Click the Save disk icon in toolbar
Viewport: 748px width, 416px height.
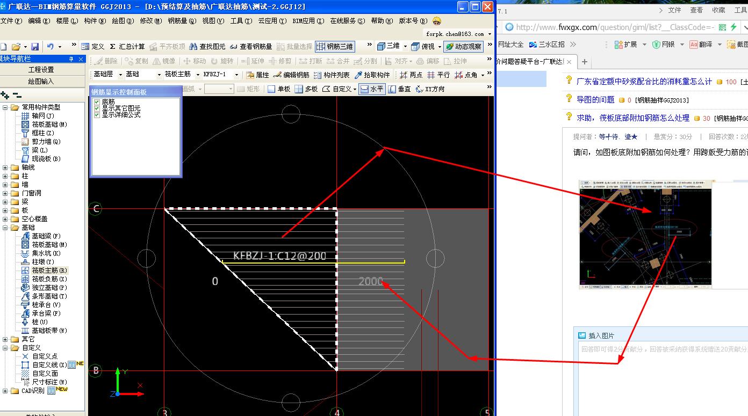tap(35, 47)
